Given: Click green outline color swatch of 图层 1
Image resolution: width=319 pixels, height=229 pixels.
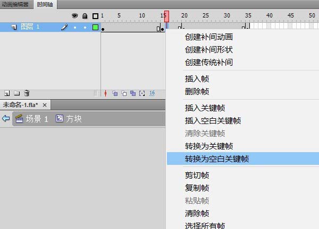Looking at the screenshot, I should coord(95,27).
